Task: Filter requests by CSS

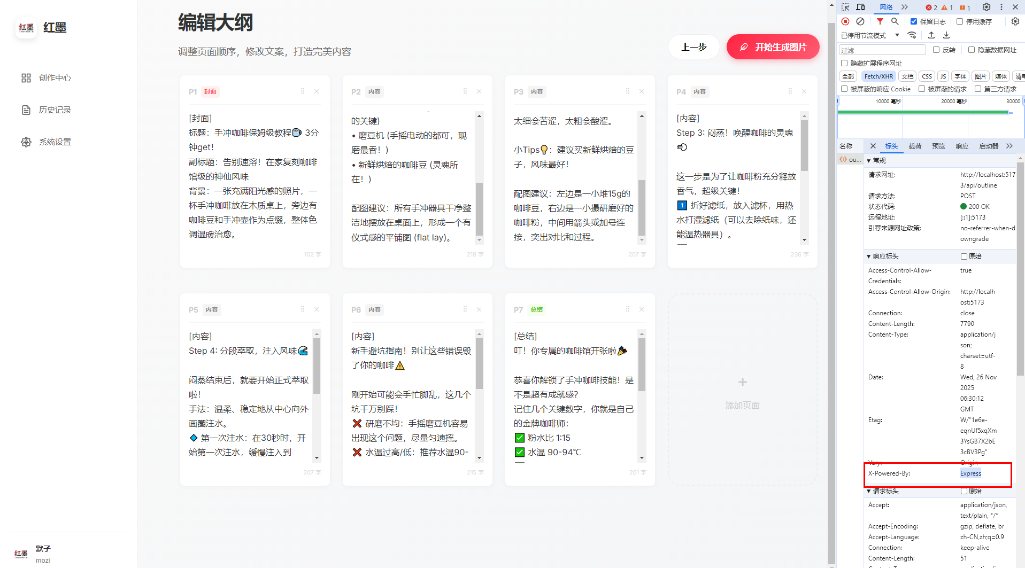Action: click(927, 76)
